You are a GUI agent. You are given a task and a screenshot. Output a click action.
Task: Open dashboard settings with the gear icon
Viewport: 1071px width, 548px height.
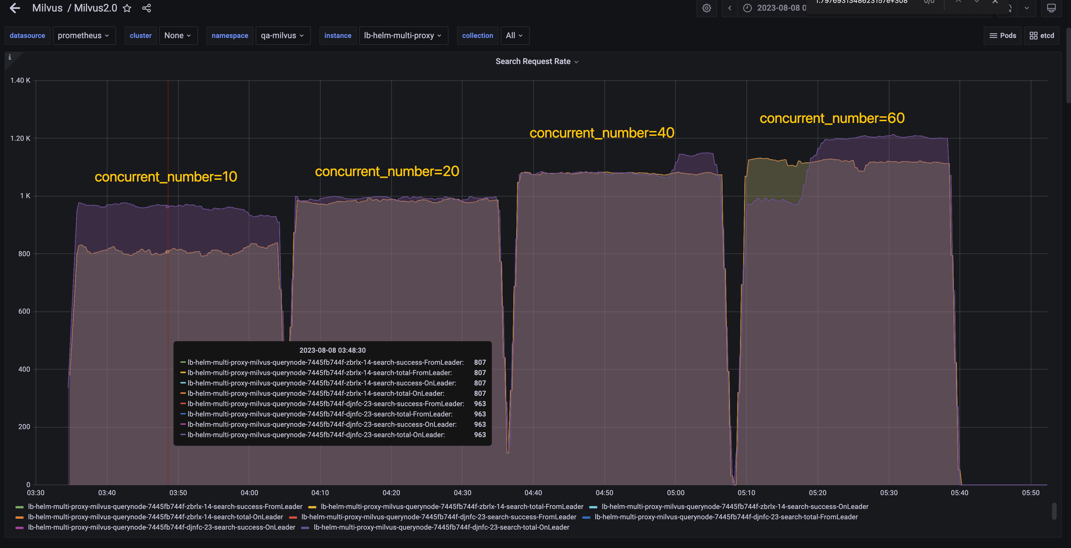[706, 8]
